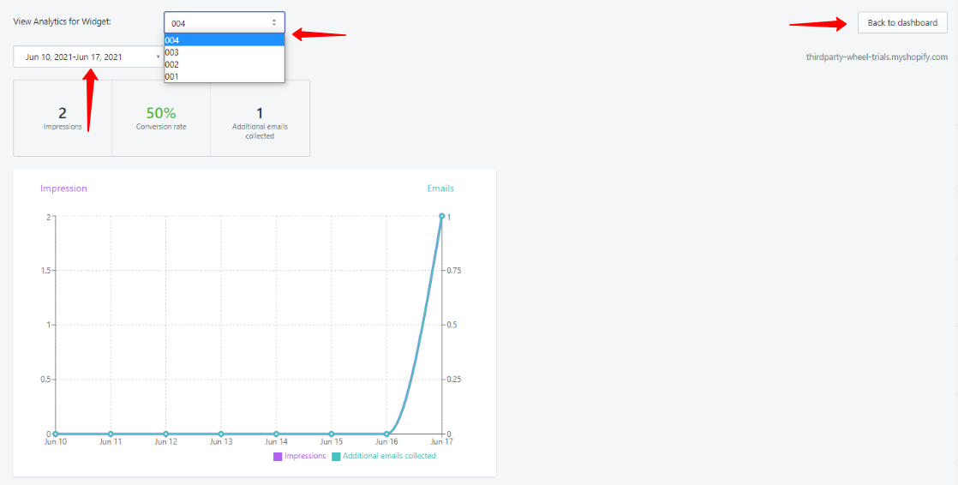Choose widget 002 from the list
This screenshot has width=958, height=485.
[x=225, y=64]
